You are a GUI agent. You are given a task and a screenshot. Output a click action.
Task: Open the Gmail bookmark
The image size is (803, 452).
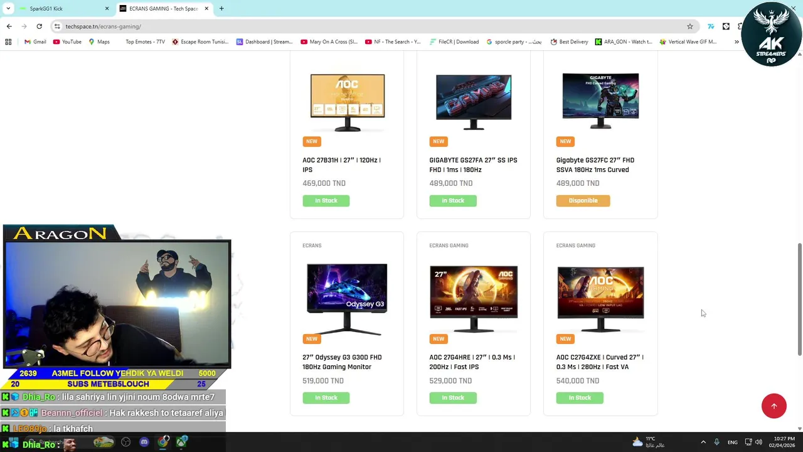click(x=35, y=42)
